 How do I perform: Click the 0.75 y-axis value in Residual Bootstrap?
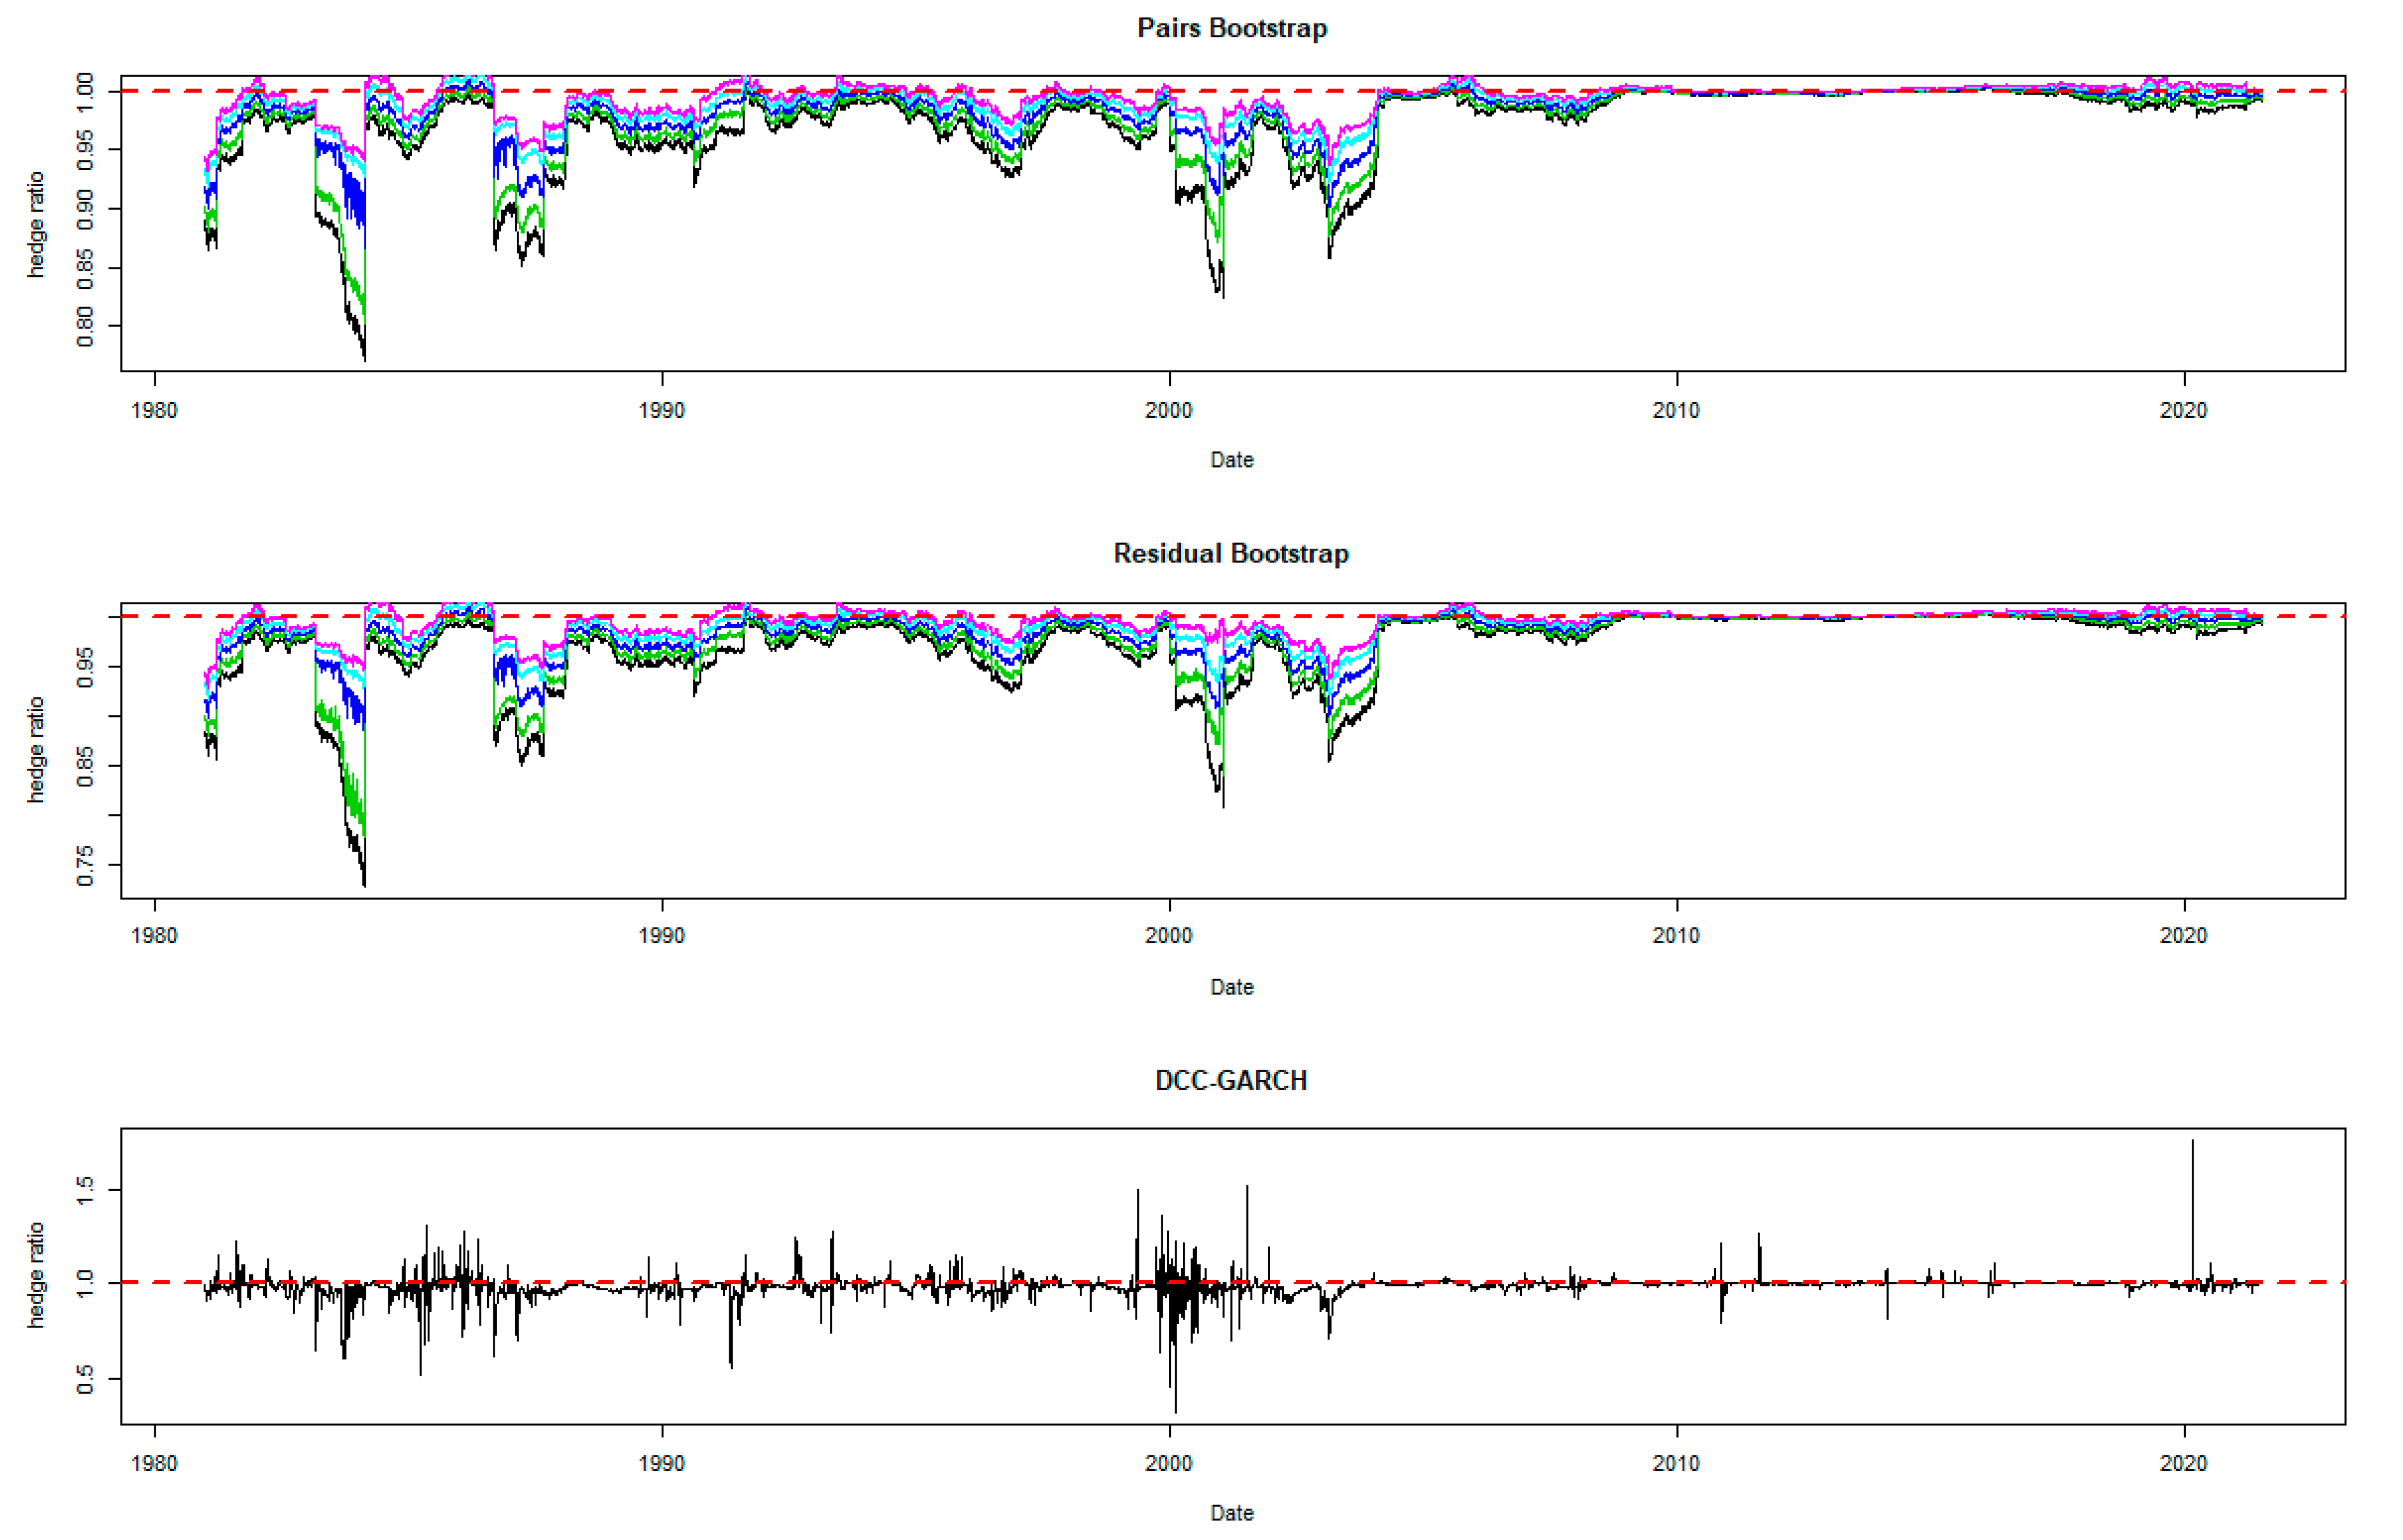coord(85,865)
